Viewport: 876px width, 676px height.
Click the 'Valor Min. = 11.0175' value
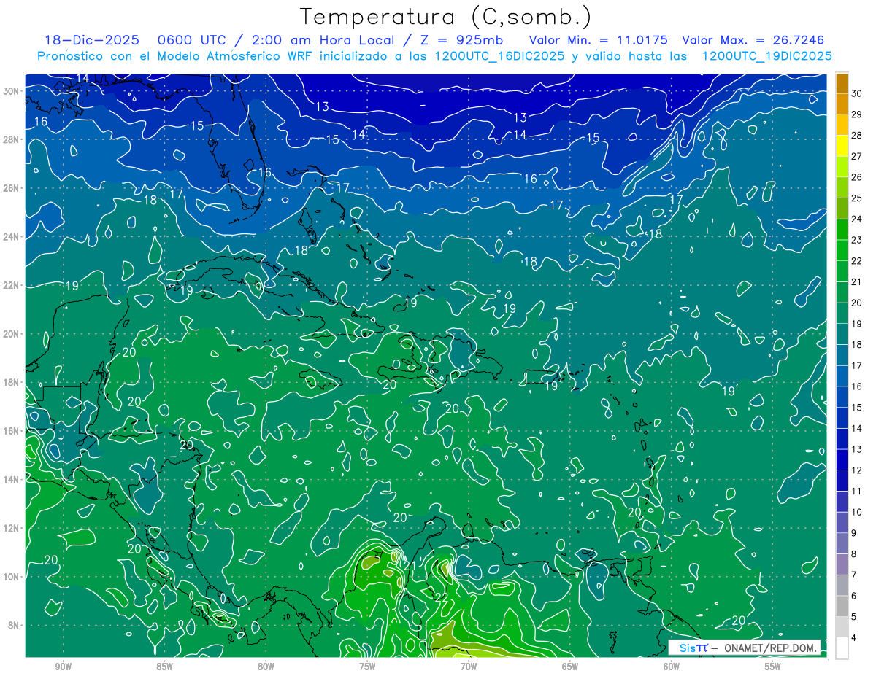coord(599,40)
